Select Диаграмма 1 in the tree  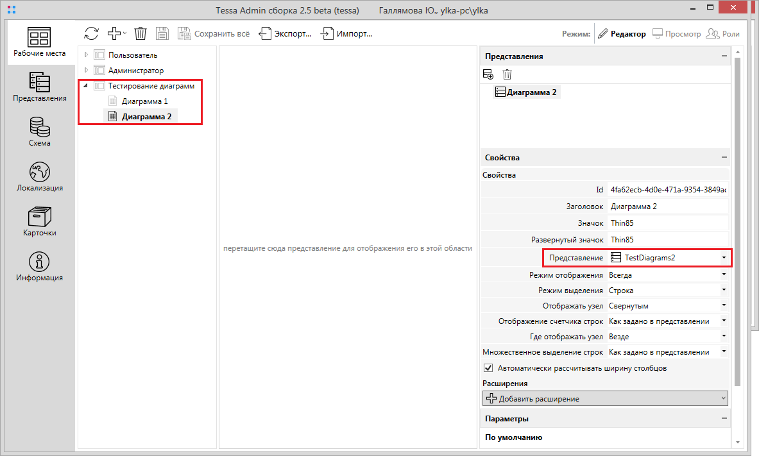[144, 101]
